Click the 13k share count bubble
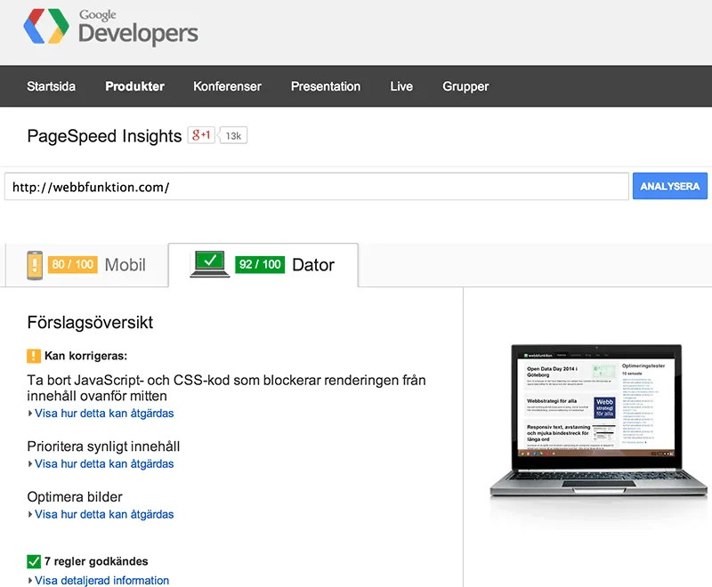 pyautogui.click(x=233, y=136)
